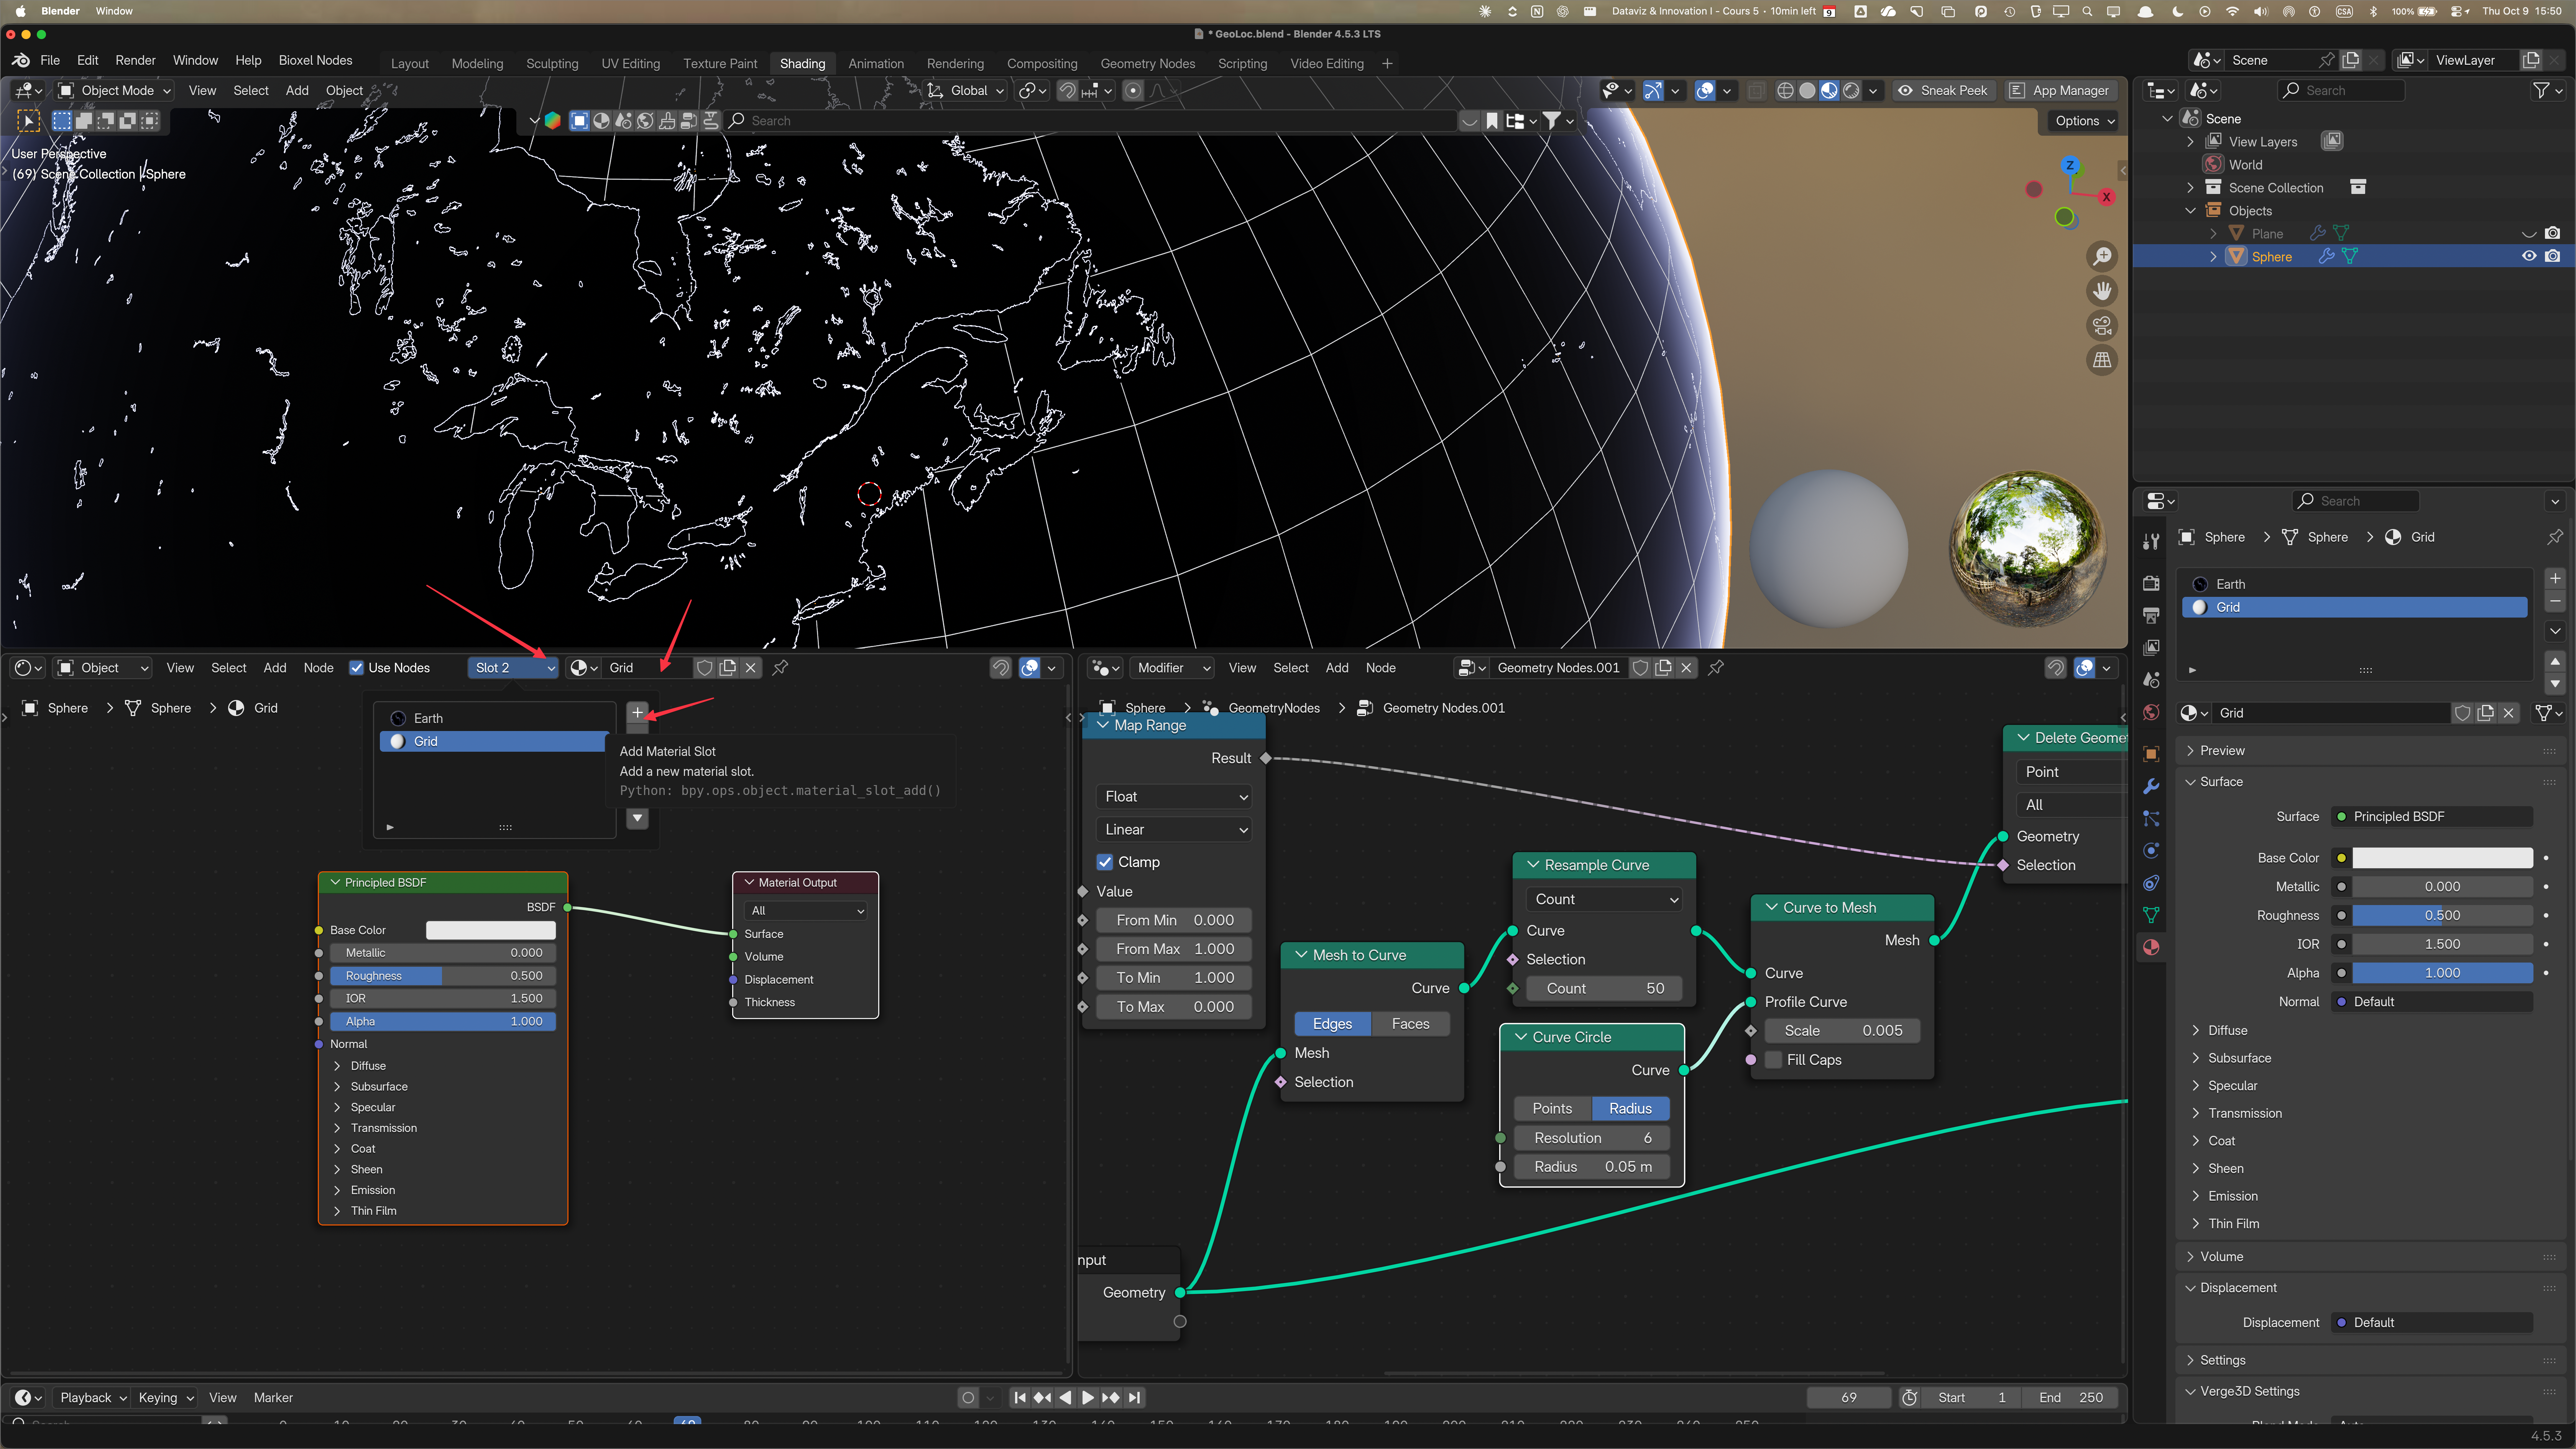The width and height of the screenshot is (2576, 1449).
Task: Open the World properties tab
Action: click(x=2151, y=712)
